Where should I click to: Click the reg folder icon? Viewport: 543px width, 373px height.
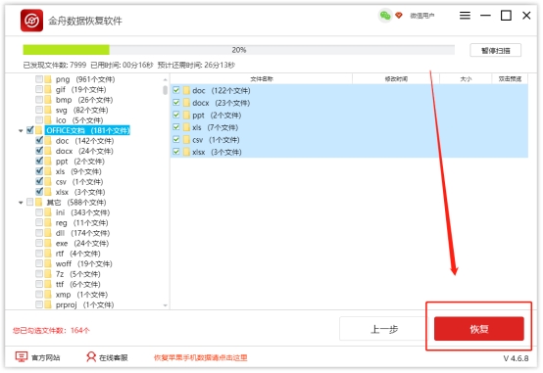pyautogui.click(x=48, y=222)
